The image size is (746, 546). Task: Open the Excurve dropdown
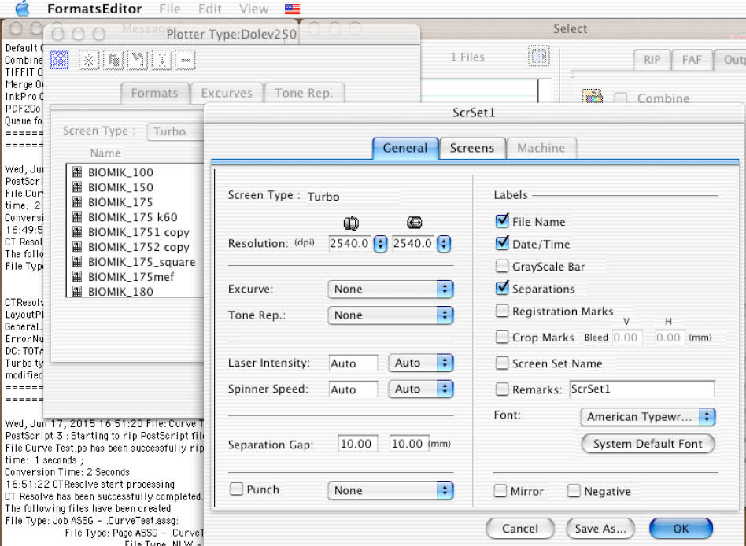390,289
